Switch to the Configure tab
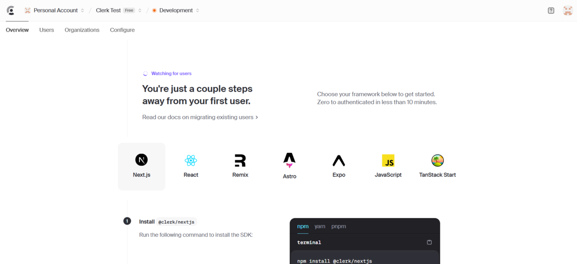577x264 pixels. (122, 30)
